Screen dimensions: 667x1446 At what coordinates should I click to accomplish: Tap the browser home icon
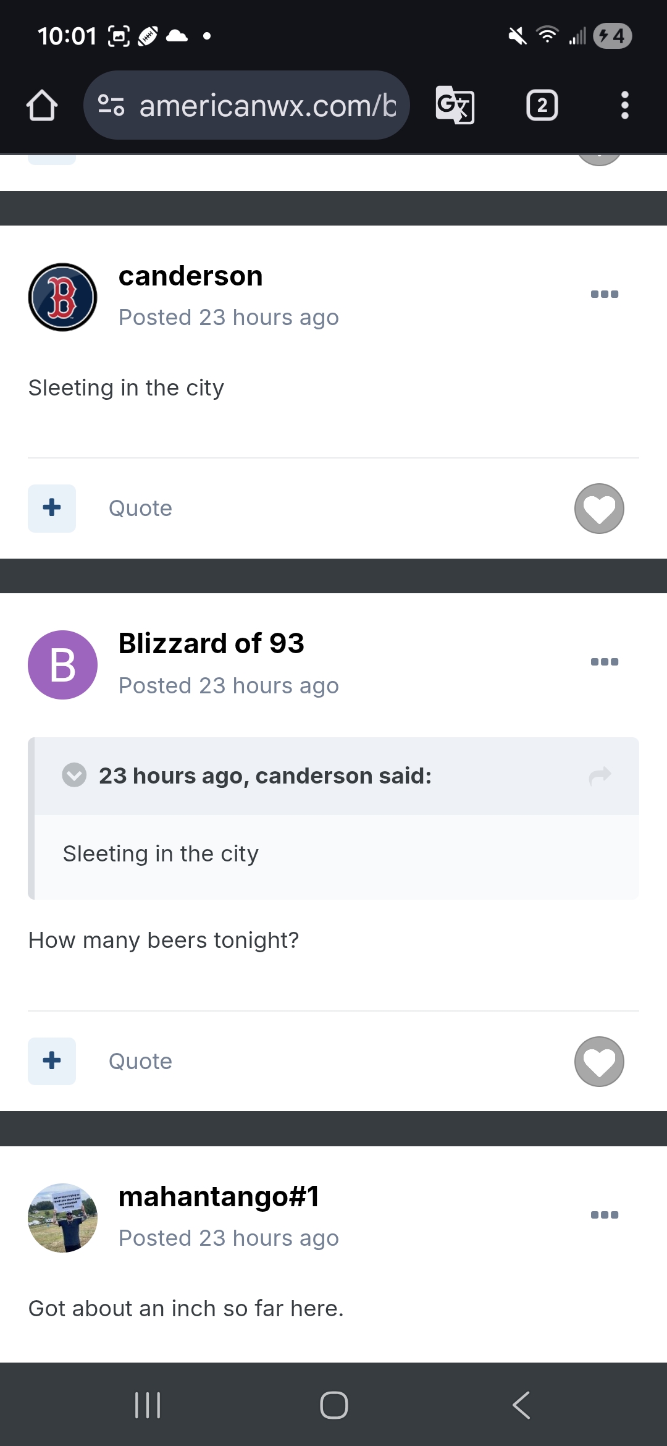(x=42, y=106)
